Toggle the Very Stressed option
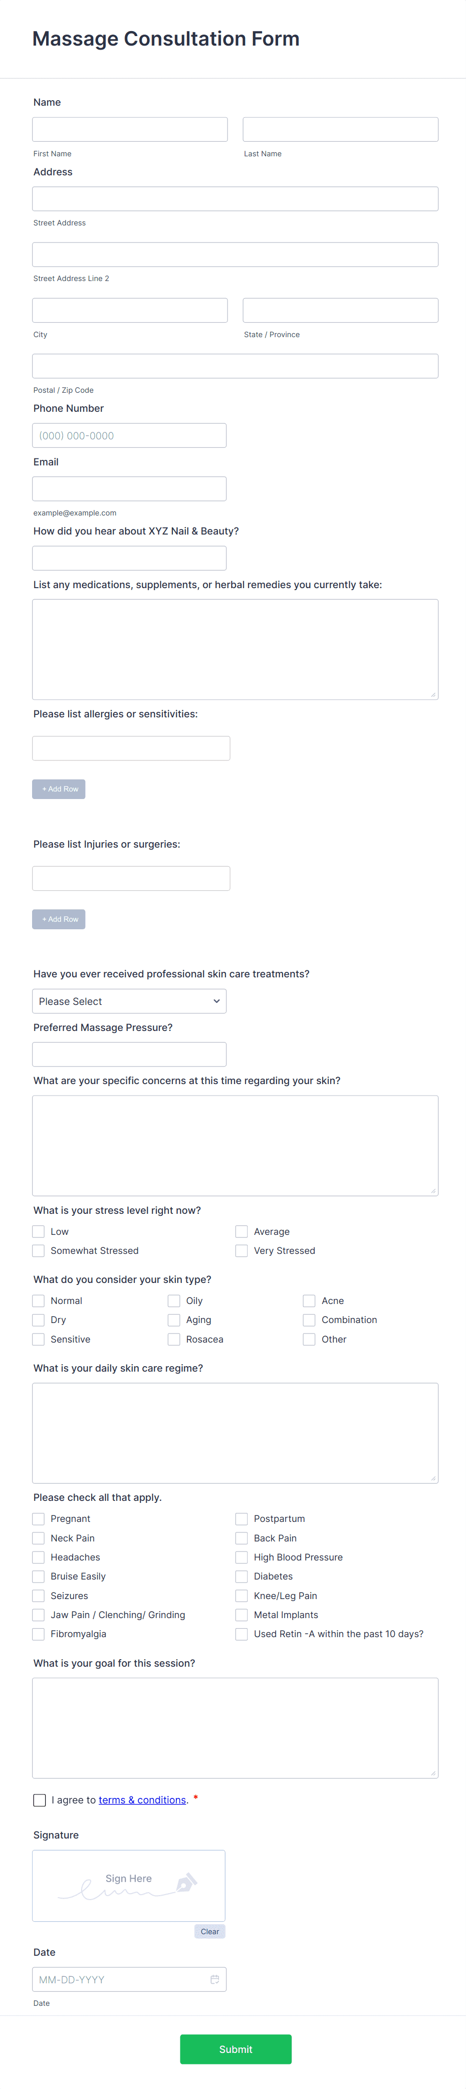 tap(242, 1250)
